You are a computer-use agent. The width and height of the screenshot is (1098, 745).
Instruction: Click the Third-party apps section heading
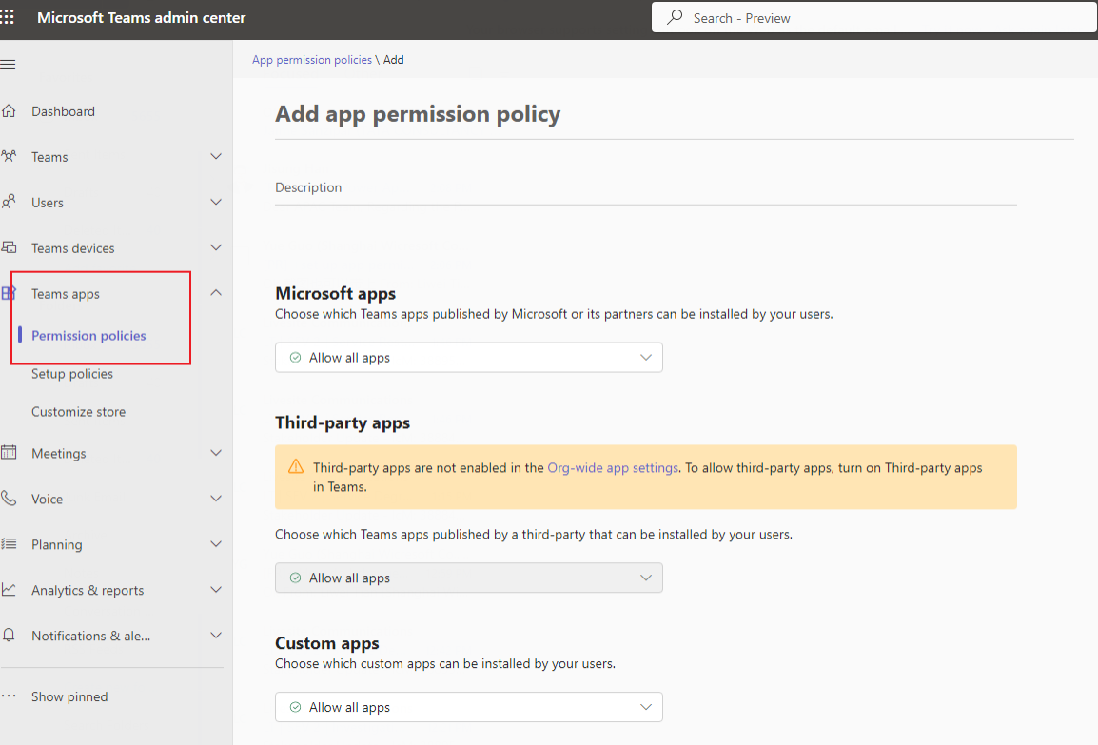pos(343,422)
